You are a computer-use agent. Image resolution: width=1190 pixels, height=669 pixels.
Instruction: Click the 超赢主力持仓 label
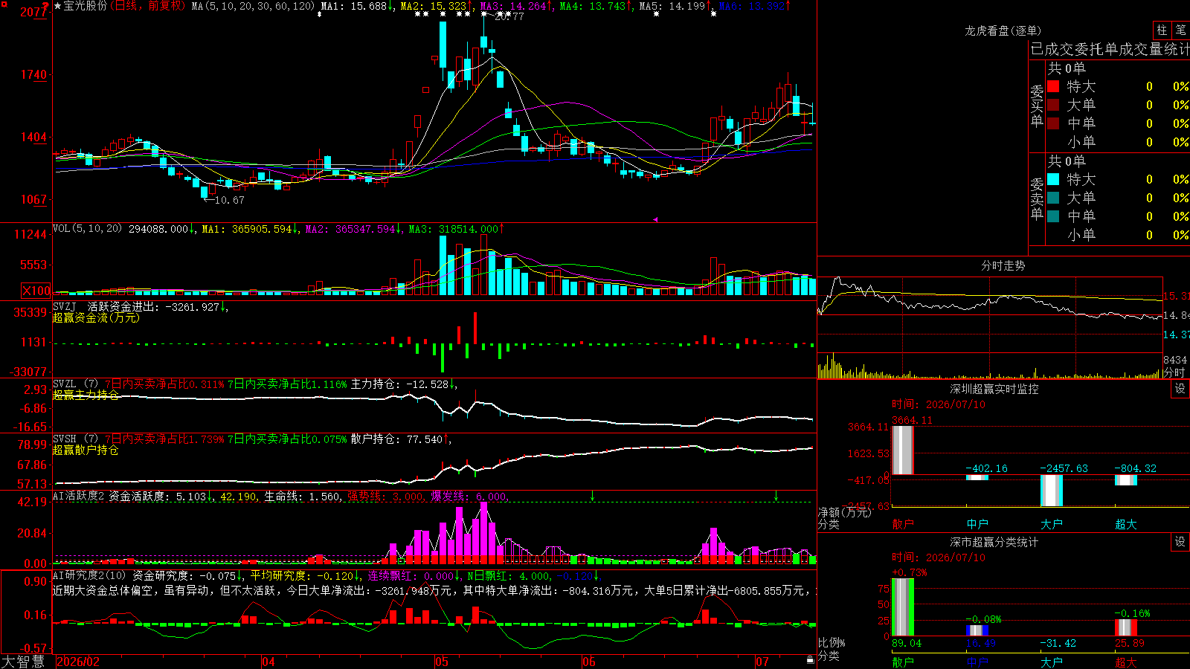pyautogui.click(x=86, y=395)
